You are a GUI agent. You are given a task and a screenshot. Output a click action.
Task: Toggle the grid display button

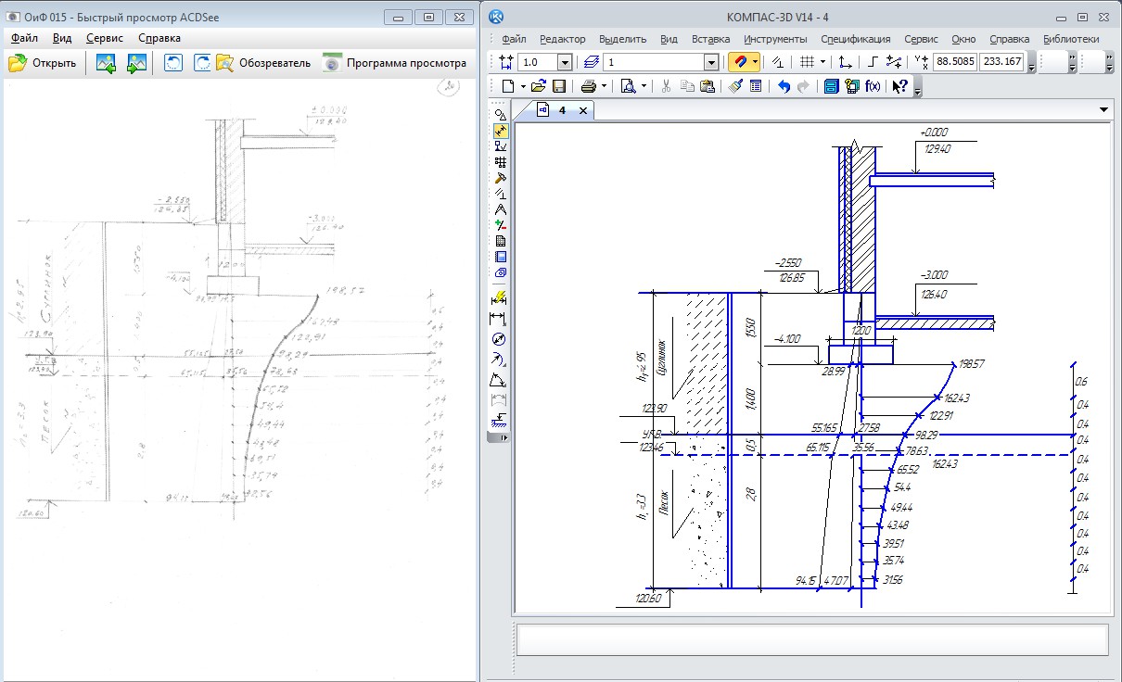807,62
